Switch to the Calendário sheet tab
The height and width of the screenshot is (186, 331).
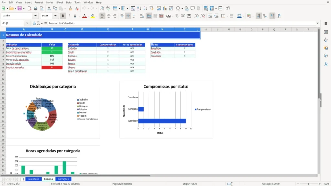(33, 179)
